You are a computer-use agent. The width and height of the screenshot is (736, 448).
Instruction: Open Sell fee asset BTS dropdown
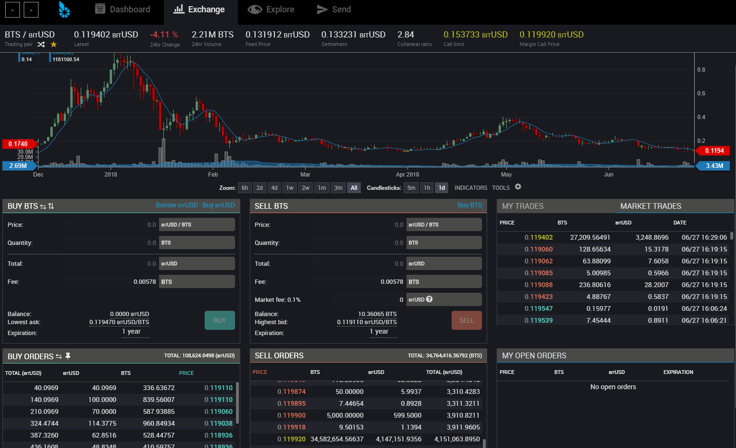pyautogui.click(x=444, y=281)
